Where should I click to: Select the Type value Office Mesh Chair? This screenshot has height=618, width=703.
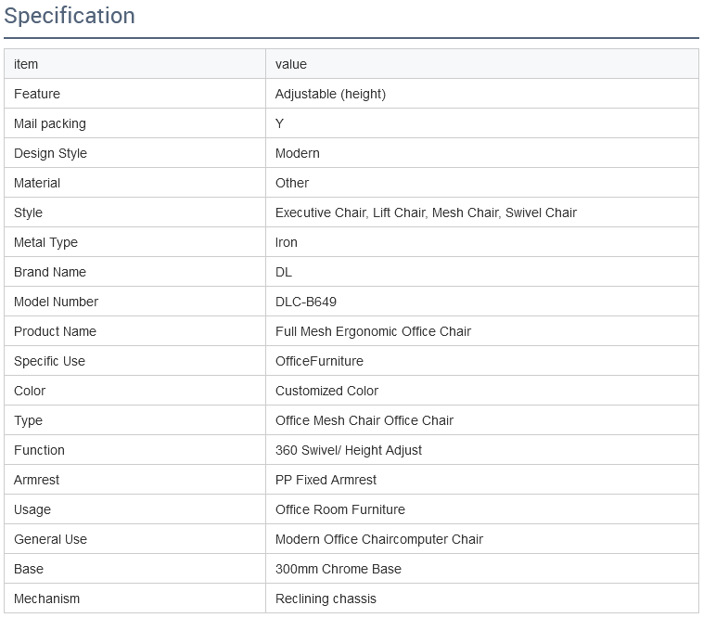pyautogui.click(x=364, y=420)
